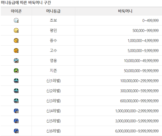Viewport: 162px width, 136px height.
Task: Click the value 0~499,999
Action: 150,21
